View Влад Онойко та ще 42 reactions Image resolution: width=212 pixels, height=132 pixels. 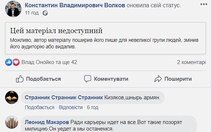click(x=49, y=62)
